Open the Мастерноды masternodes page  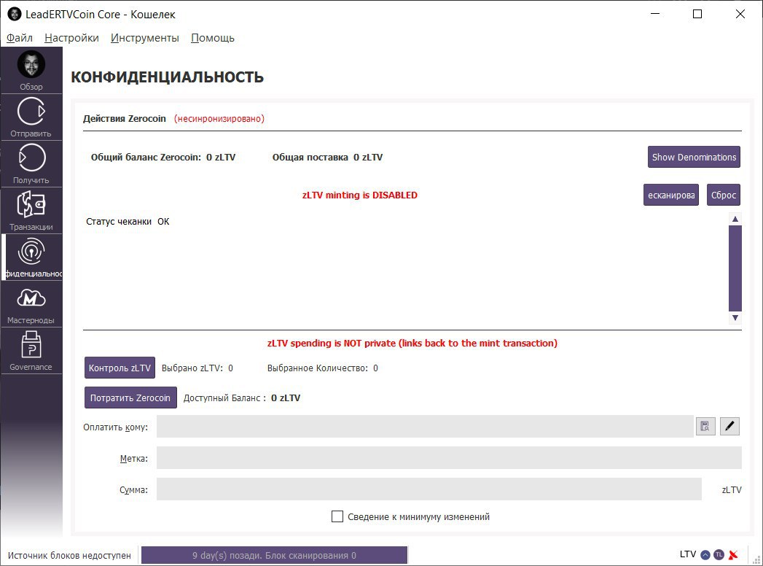(31, 304)
